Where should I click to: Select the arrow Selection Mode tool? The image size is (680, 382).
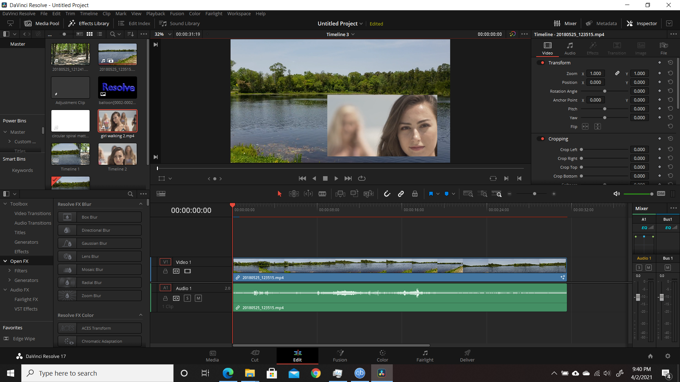coord(279,194)
